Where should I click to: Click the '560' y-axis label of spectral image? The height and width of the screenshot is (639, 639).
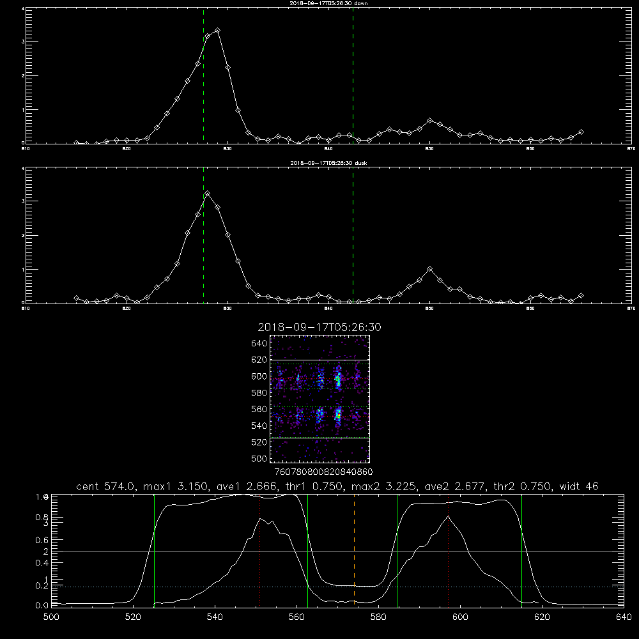click(259, 409)
